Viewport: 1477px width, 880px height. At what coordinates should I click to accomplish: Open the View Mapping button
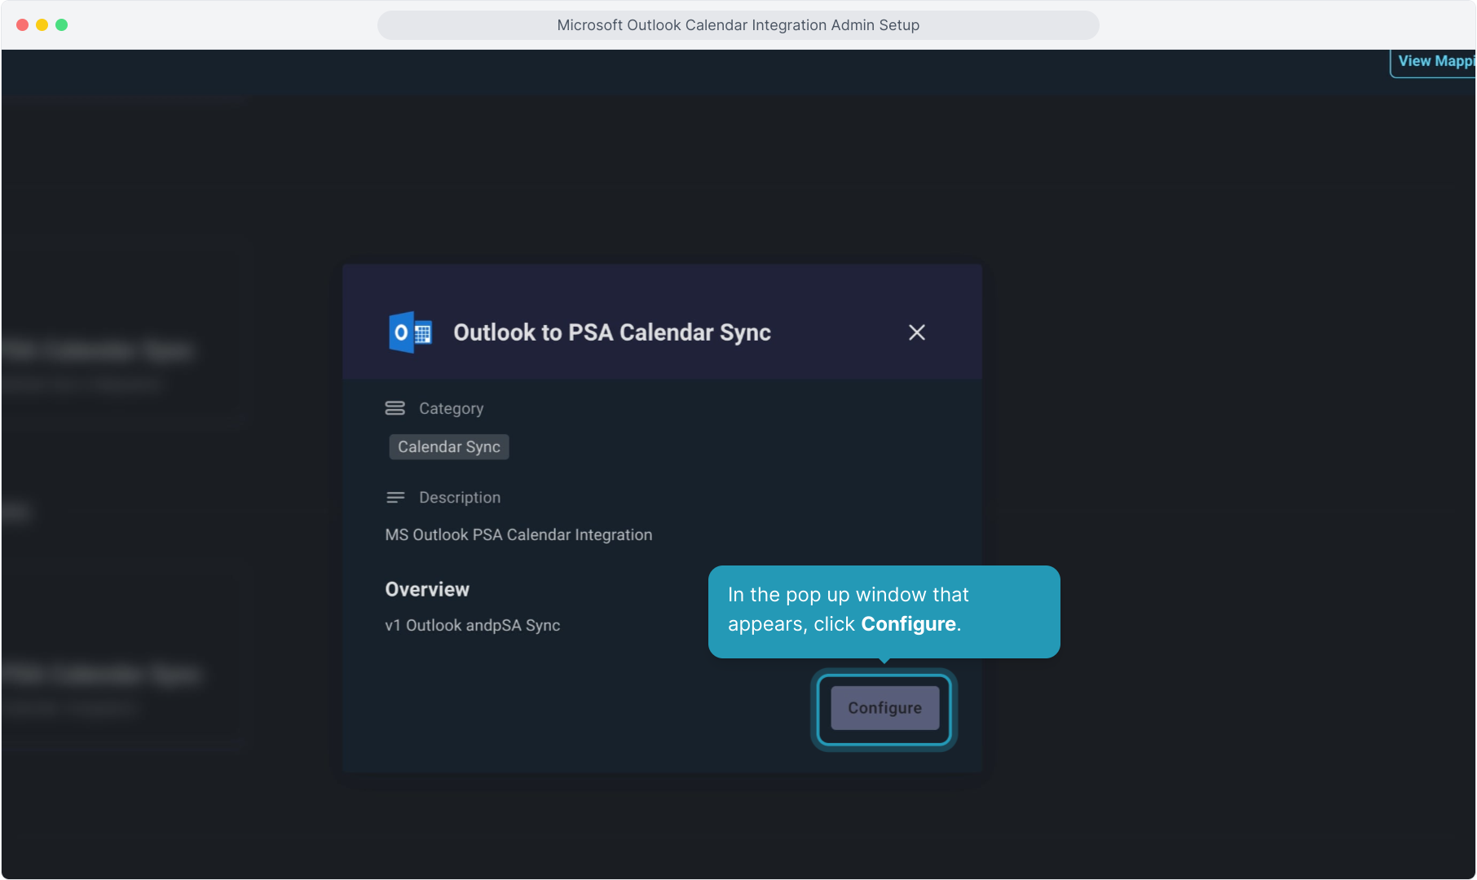(x=1434, y=62)
